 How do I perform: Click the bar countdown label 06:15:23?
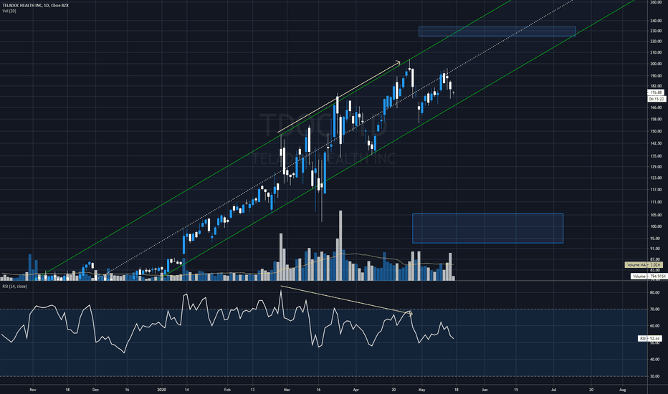coord(657,99)
